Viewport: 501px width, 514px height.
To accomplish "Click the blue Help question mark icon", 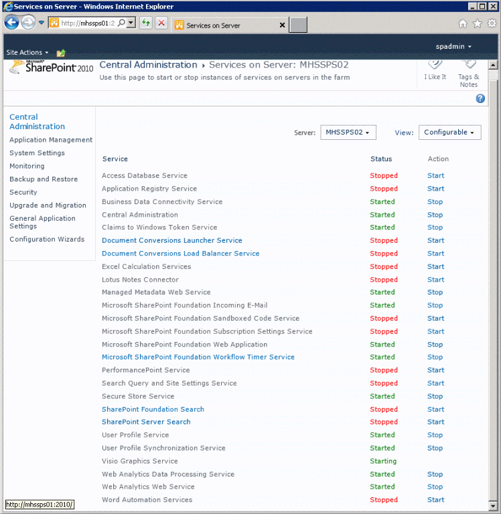I will point(480,98).
